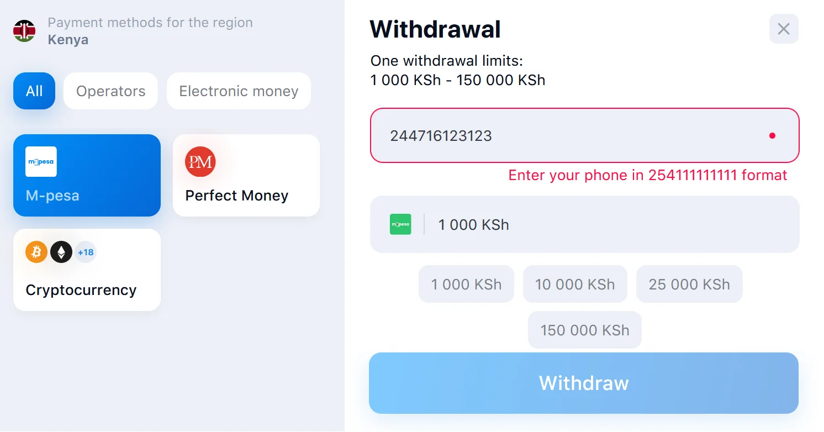Switch to the Electronic money tab
Viewport: 824px width, 432px height.
(239, 91)
